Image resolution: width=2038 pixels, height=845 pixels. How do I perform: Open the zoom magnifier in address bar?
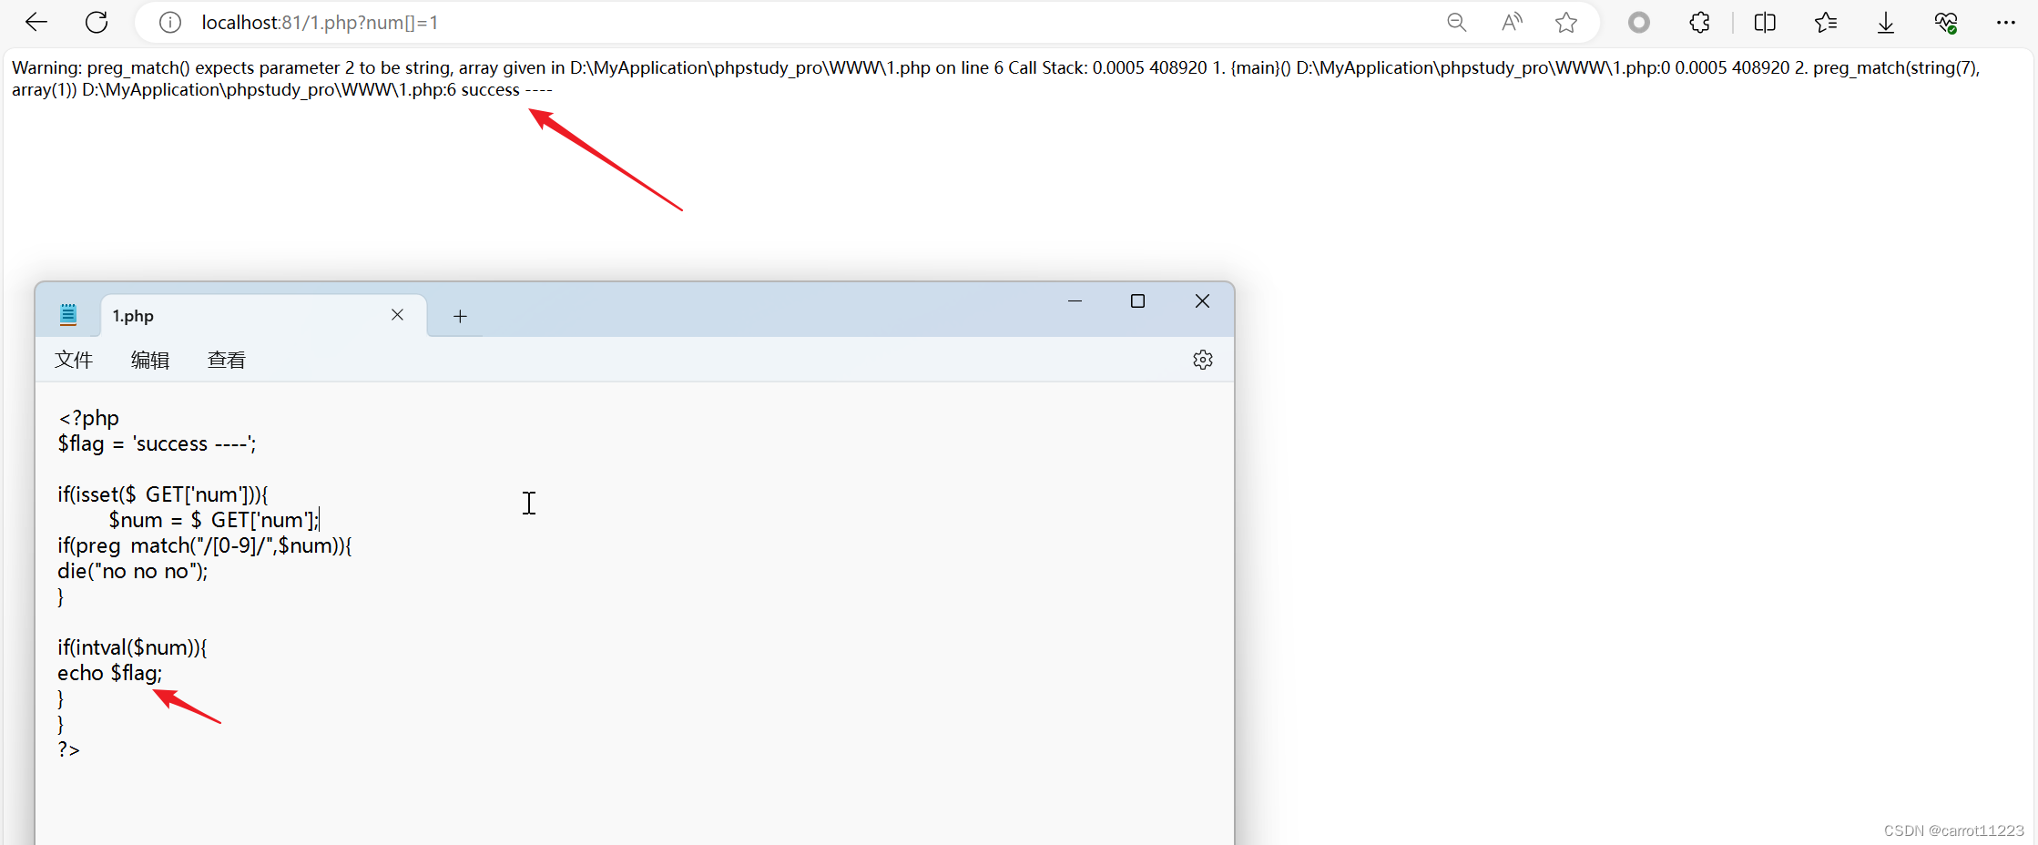click(x=1457, y=23)
